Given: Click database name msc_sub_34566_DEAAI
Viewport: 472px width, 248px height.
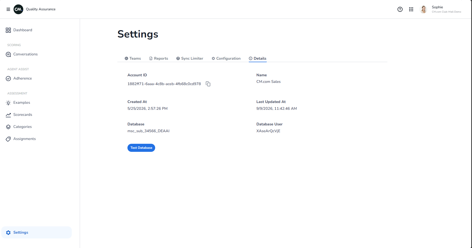Looking at the screenshot, I should tap(148, 131).
